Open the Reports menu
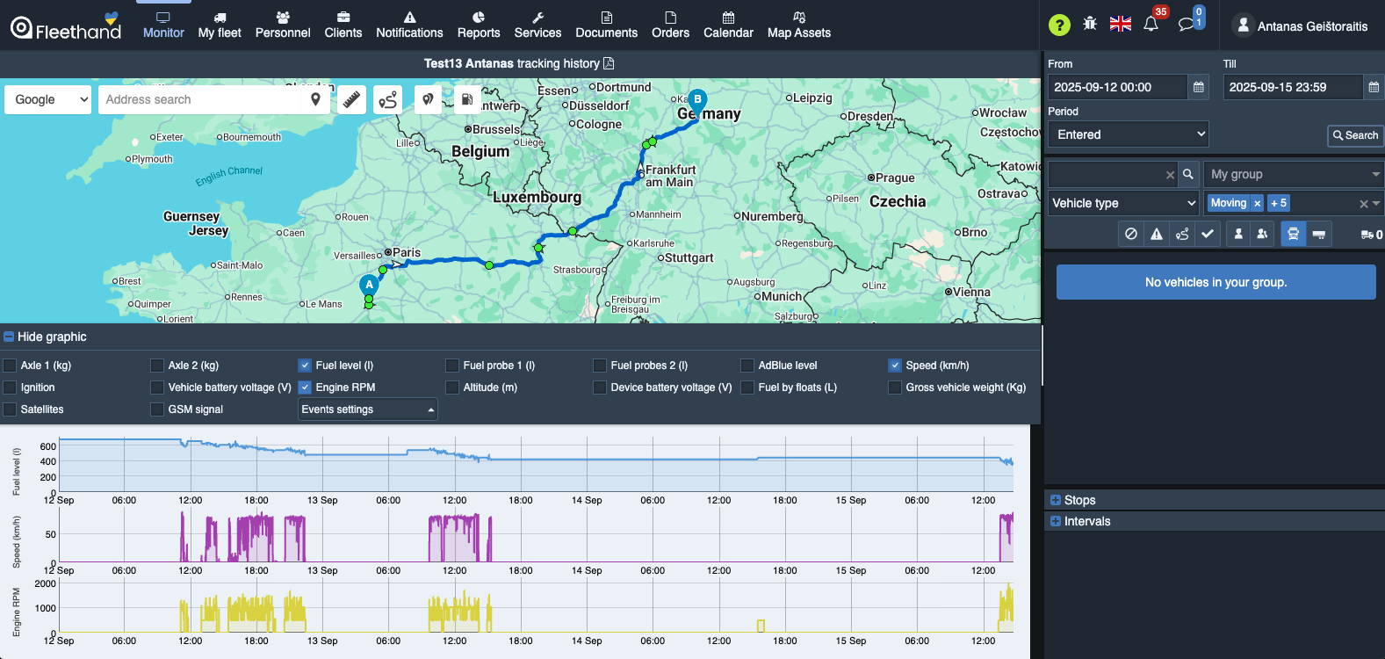The image size is (1385, 659). point(479,25)
